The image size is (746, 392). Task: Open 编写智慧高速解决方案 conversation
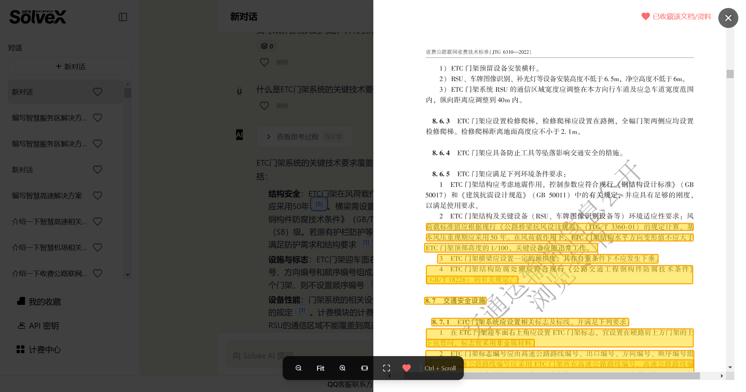(47, 196)
